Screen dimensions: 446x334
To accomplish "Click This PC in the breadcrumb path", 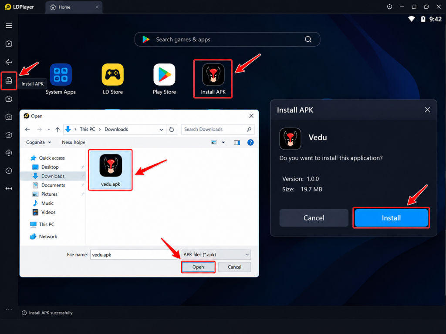I will 87,130.
